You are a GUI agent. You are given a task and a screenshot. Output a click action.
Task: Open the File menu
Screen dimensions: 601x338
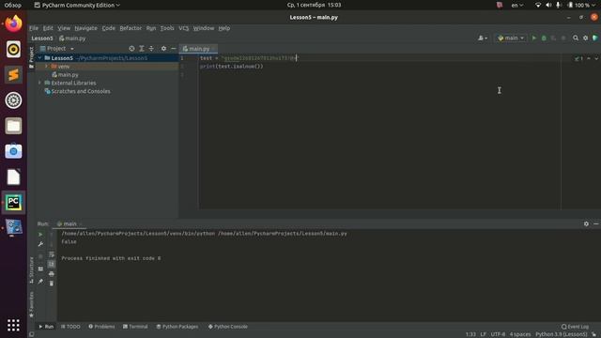(34, 28)
